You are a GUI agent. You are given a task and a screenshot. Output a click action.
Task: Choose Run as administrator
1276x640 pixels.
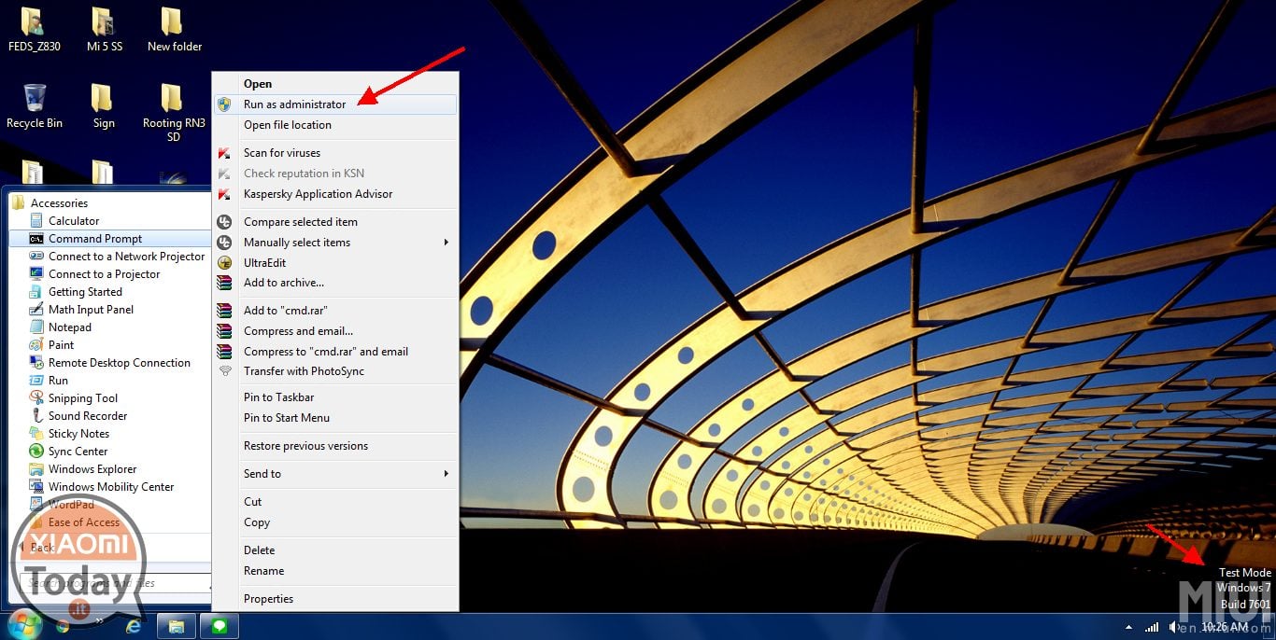[x=336, y=104]
